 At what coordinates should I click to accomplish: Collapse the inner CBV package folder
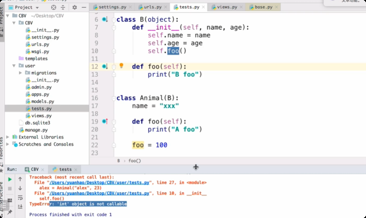14,23
